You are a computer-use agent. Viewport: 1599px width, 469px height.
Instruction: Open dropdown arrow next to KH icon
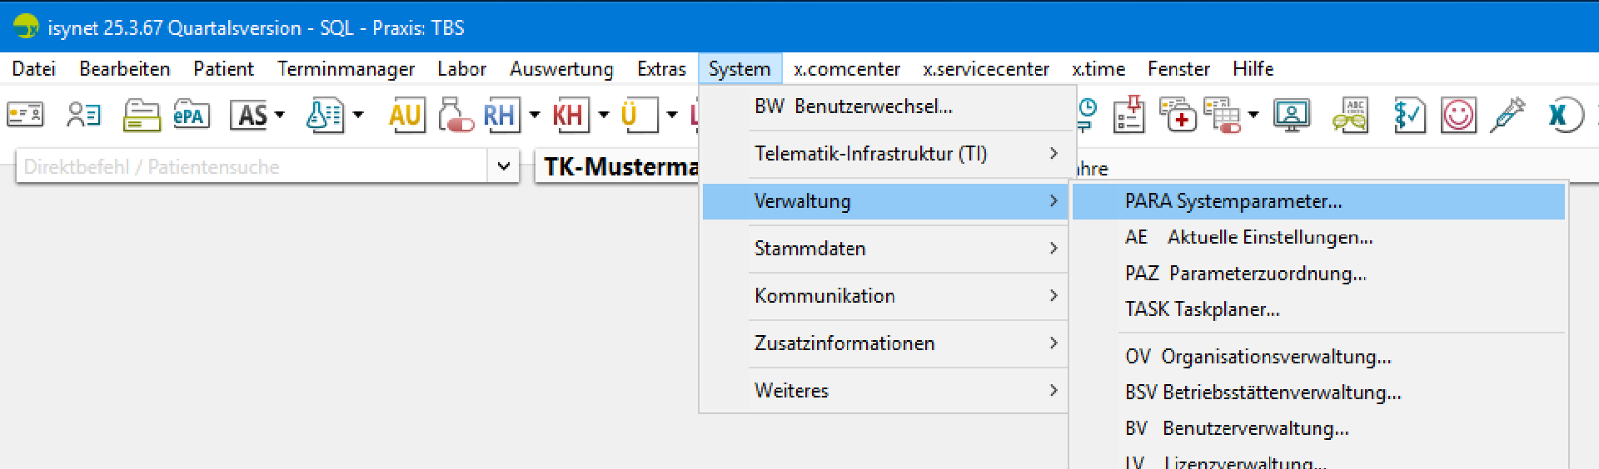(x=603, y=115)
